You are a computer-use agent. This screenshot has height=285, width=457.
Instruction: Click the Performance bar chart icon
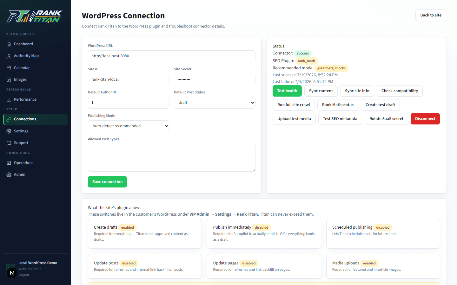(9, 99)
